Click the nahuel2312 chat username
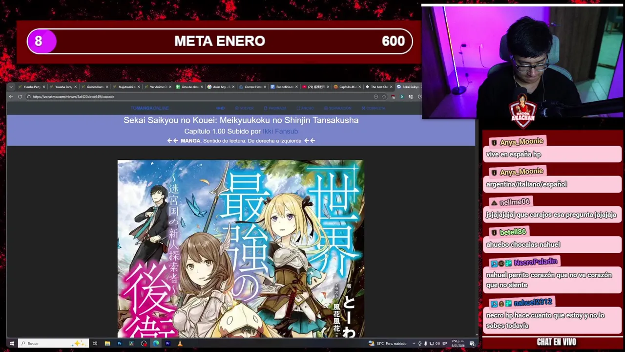Screen dimensions: 625x352 [533, 303]
